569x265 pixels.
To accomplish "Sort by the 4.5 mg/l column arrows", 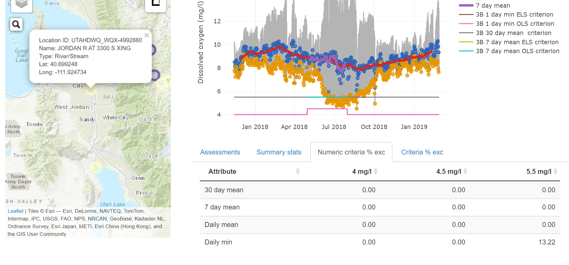I will coord(465,171).
